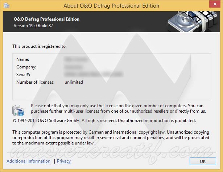Click the title bar application icon

pyautogui.click(x=7, y=6)
